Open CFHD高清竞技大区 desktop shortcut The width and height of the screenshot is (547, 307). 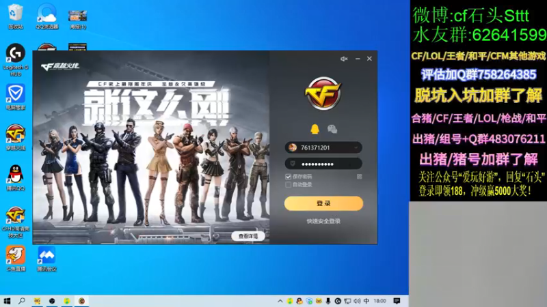tap(15, 222)
